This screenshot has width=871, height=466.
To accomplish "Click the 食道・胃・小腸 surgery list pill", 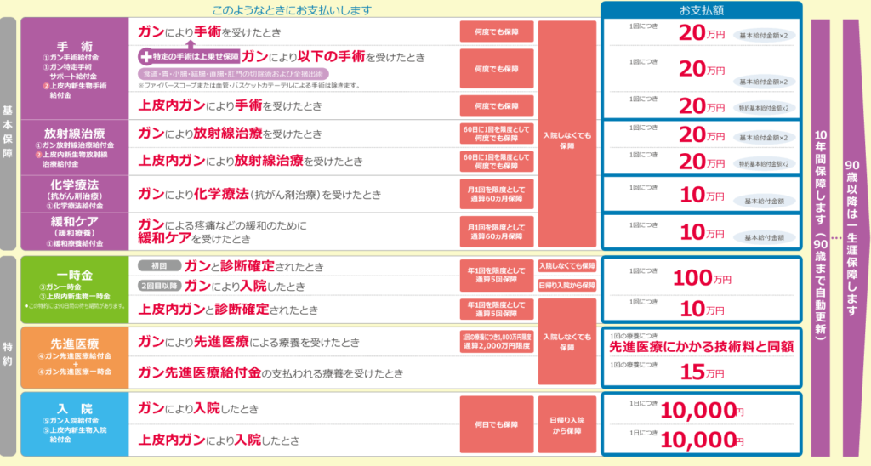I will click(232, 73).
